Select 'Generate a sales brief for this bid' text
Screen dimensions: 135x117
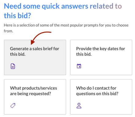pos(35,51)
